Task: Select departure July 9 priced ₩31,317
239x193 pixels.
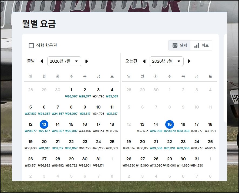Action: tap(85, 110)
